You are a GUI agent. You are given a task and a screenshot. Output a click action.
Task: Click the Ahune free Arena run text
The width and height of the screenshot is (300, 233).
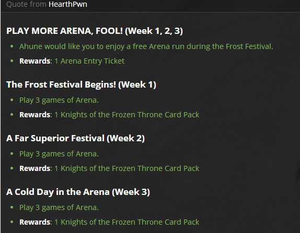[146, 46]
